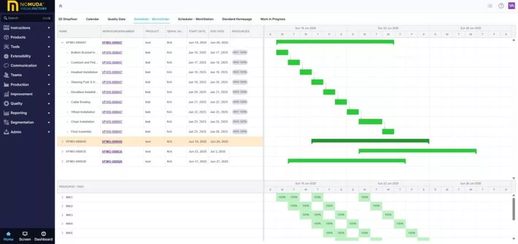Click the Home icon at sidebar bottom
Viewport: 518px width, 244px height.
tap(8, 234)
